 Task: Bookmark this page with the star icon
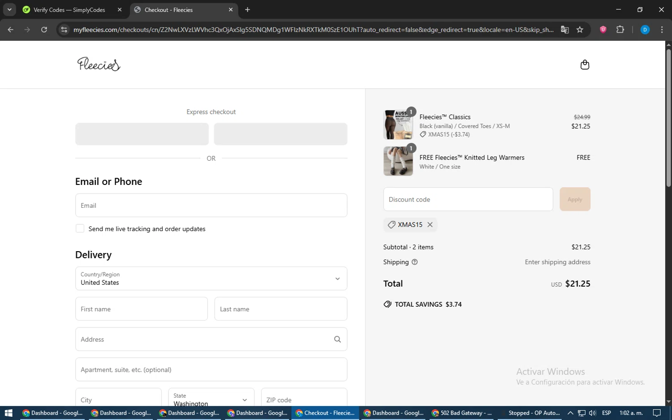(x=580, y=30)
